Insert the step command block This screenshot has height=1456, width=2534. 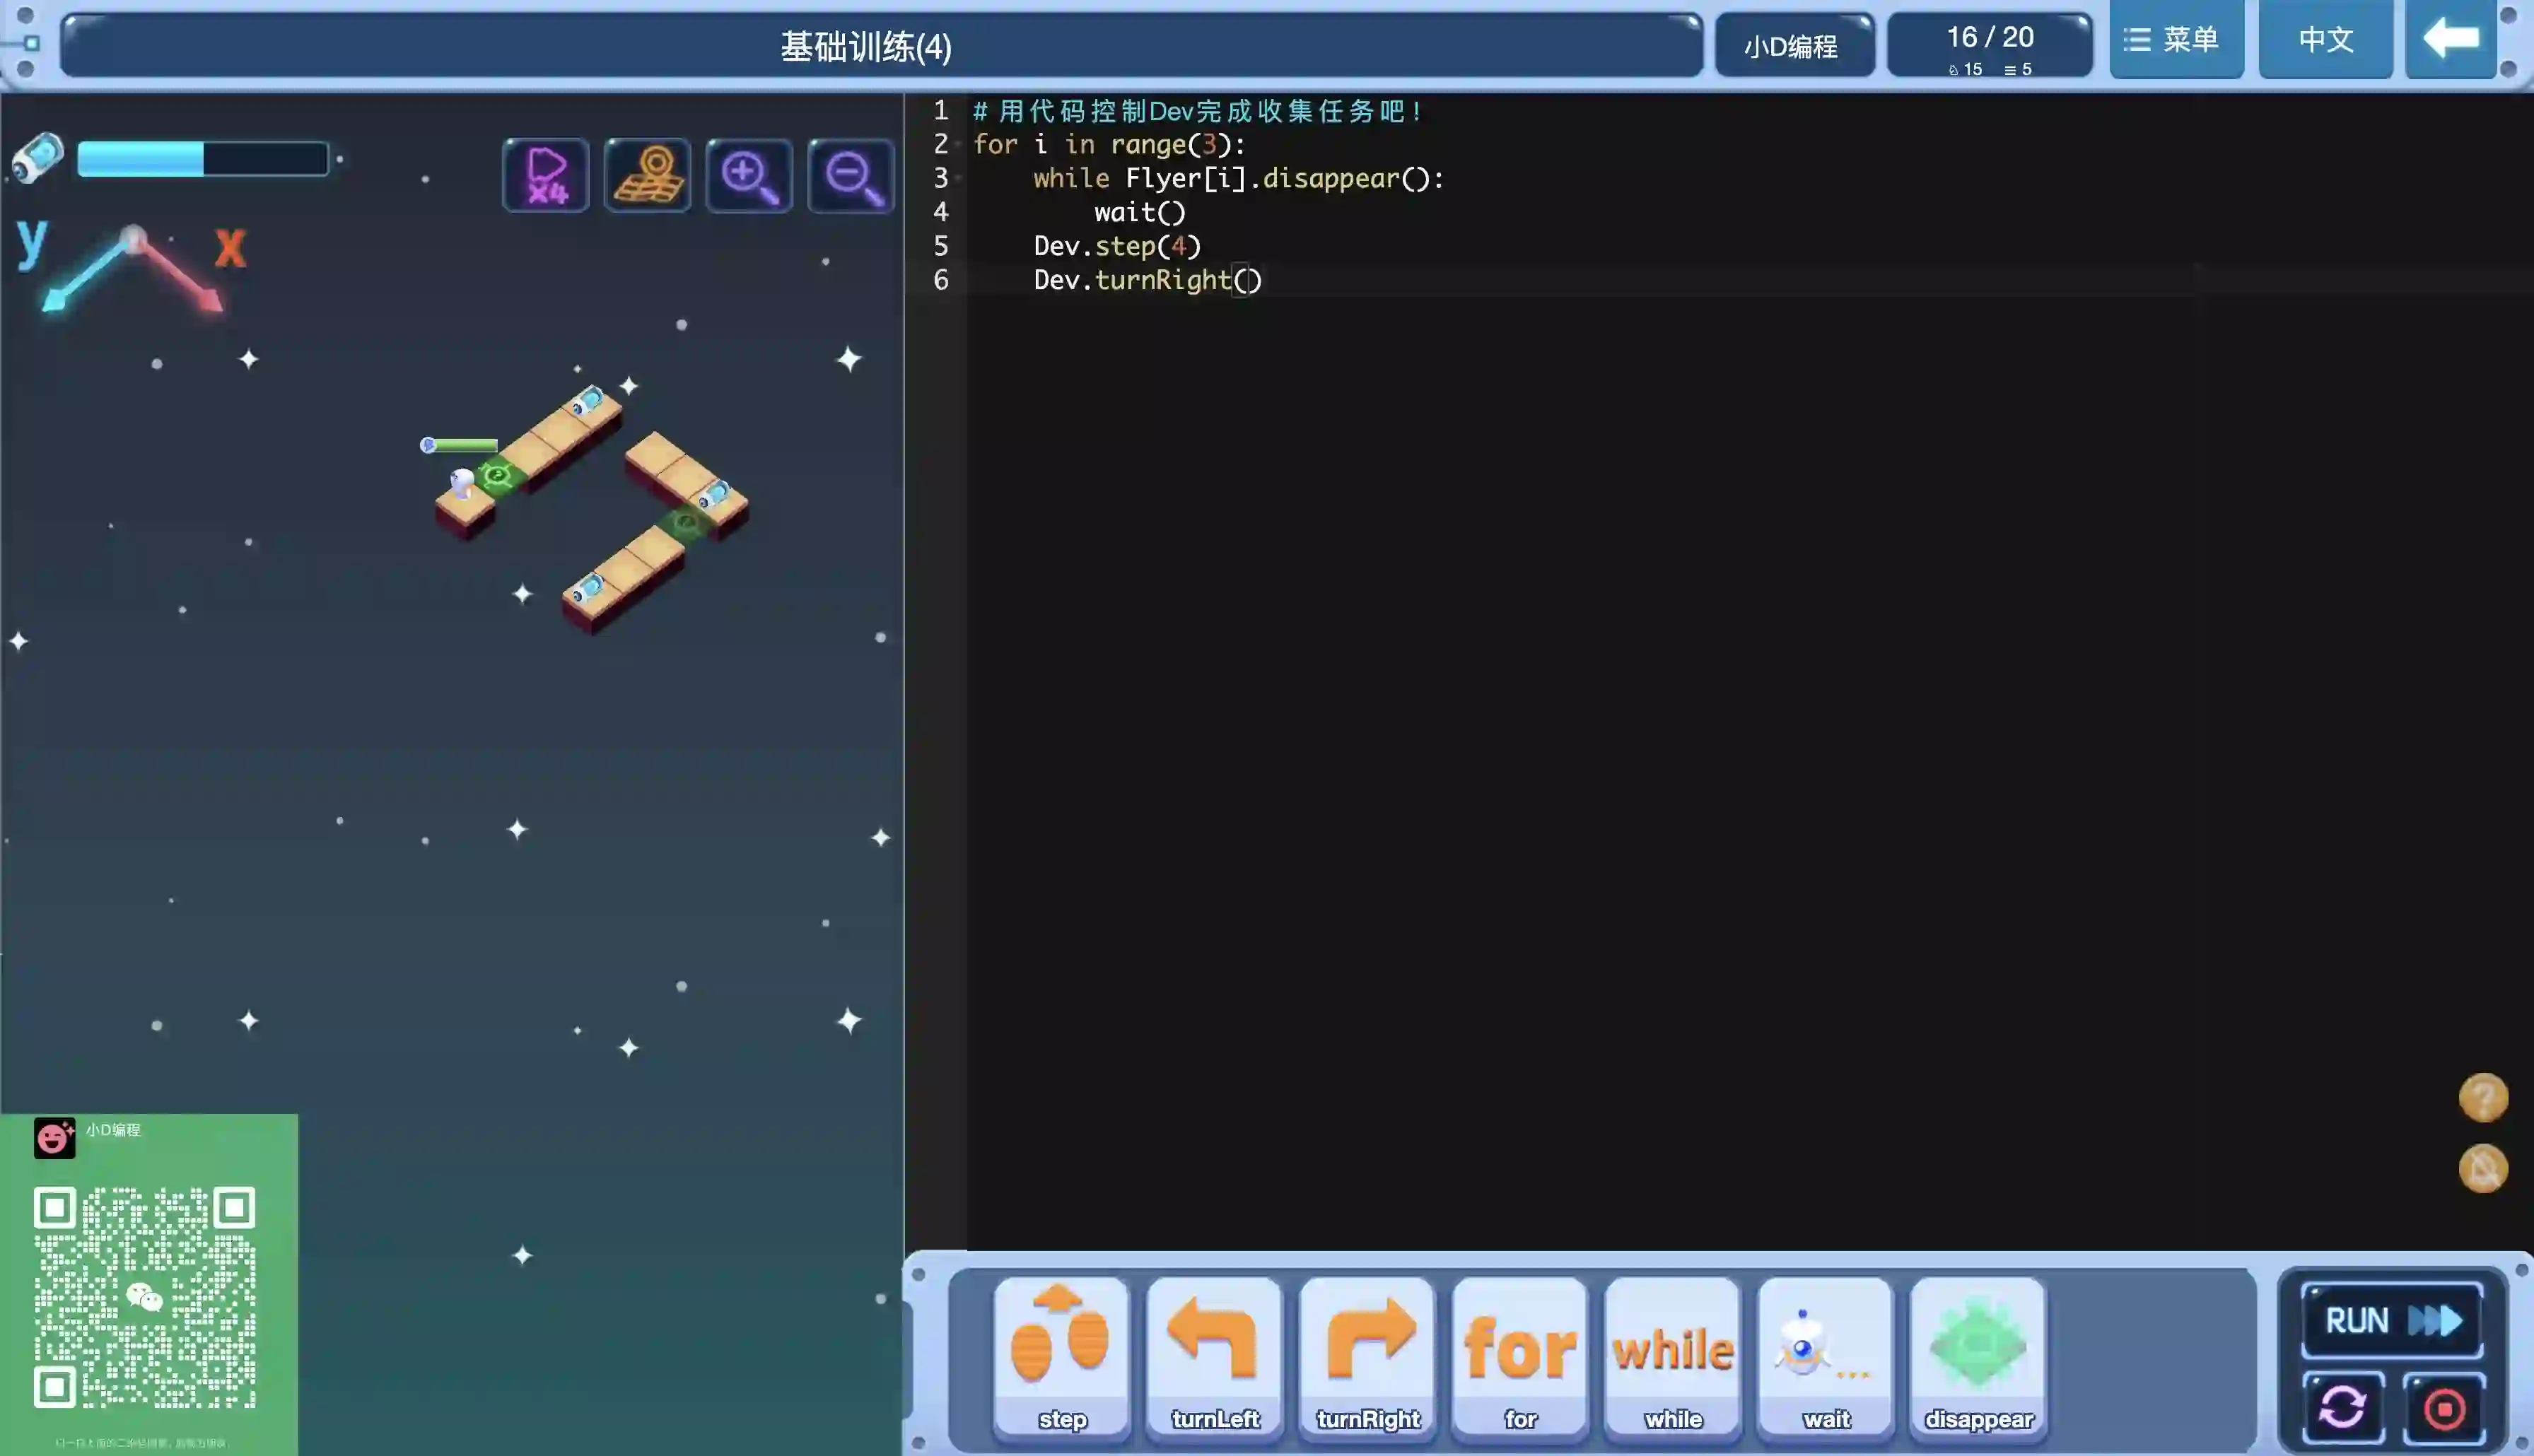click(1061, 1356)
